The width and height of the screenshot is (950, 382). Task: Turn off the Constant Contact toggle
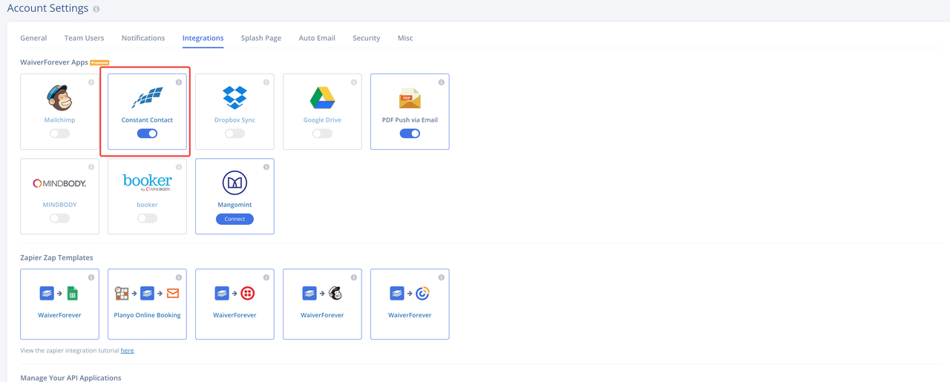pos(147,134)
